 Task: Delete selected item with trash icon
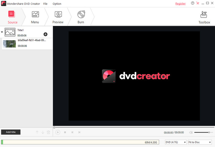(49, 132)
